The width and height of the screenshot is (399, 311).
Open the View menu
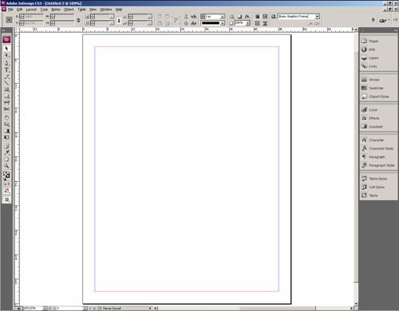[93, 10]
